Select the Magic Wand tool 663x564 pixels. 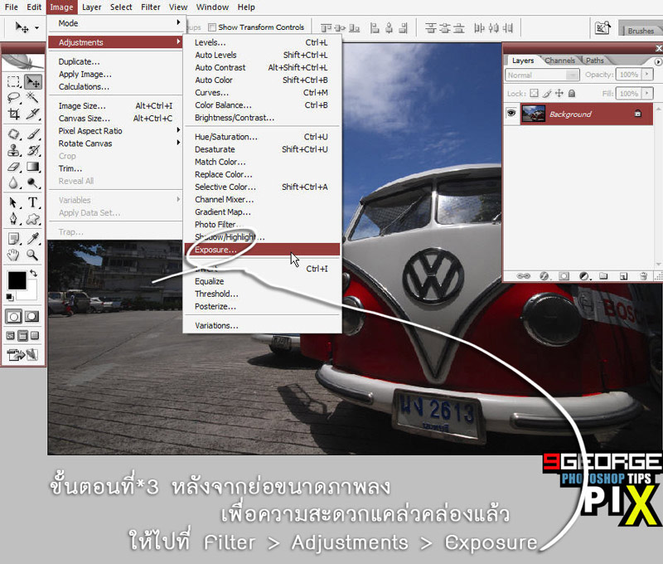[33, 98]
